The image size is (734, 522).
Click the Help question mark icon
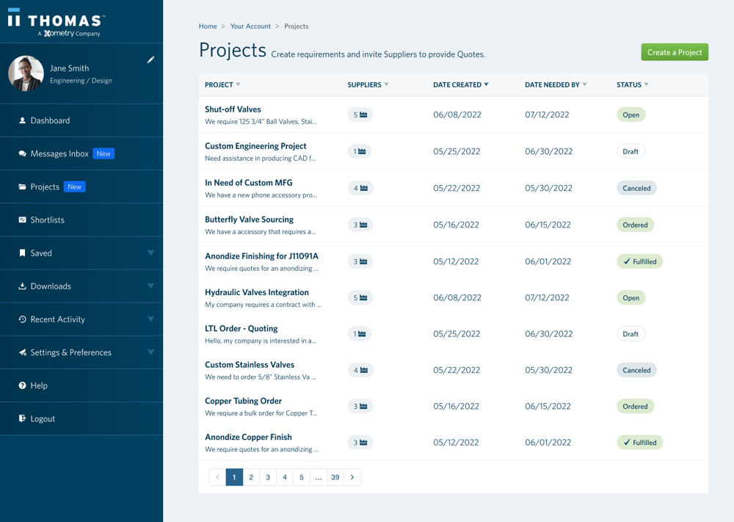[x=22, y=385]
